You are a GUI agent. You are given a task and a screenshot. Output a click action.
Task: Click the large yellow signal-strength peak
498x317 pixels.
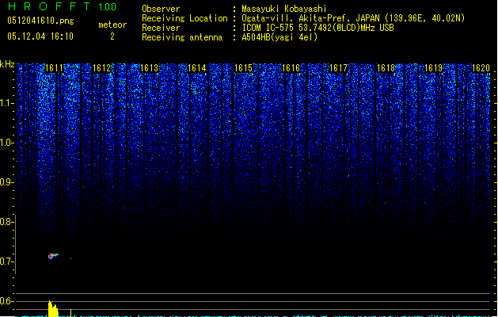pyautogui.click(x=53, y=308)
